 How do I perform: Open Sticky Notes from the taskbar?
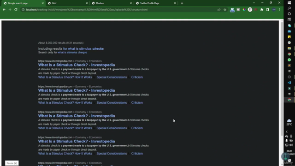coord(289,37)
